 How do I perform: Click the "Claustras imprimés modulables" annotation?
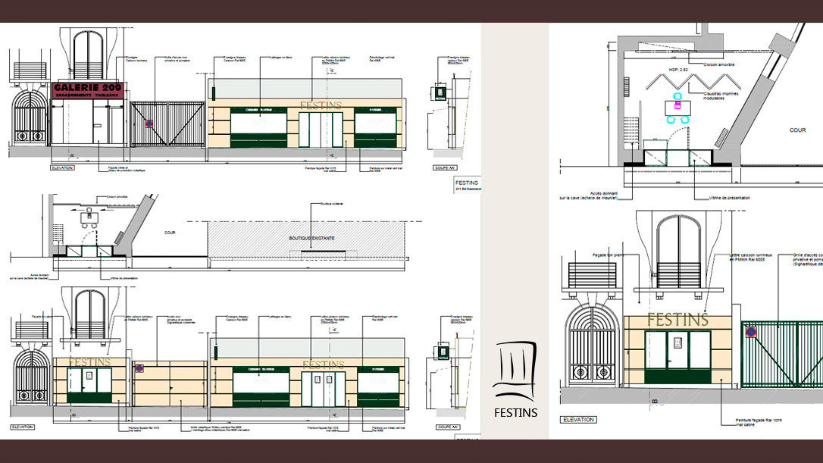point(721,96)
